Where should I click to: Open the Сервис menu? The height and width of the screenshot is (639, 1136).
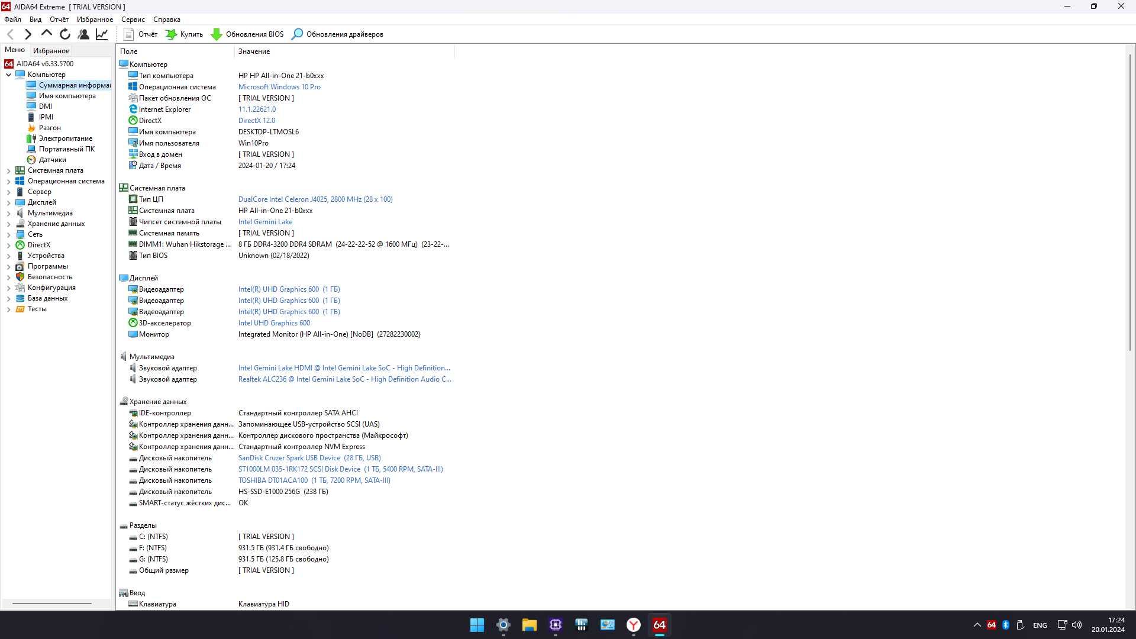[x=133, y=20]
